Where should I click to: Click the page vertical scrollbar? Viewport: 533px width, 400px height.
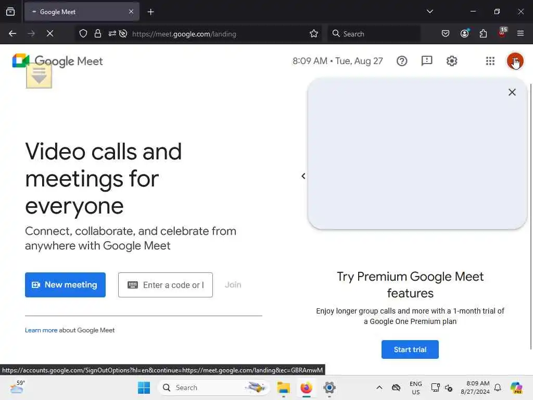(x=530, y=216)
